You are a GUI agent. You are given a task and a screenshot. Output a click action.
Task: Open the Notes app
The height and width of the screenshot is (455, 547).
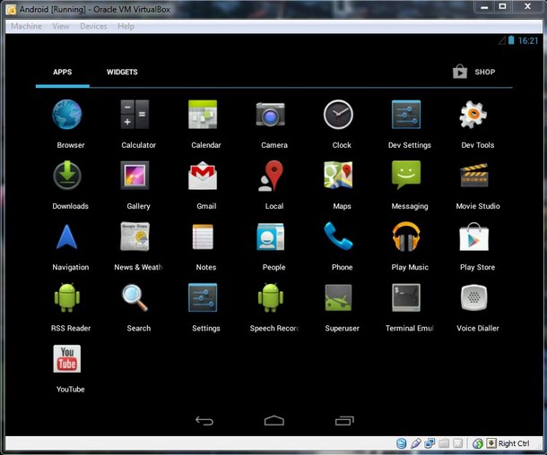pos(203,237)
